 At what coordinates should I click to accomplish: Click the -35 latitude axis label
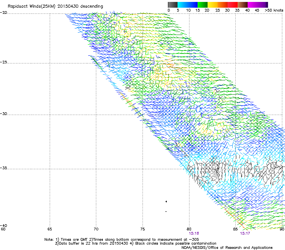pos(3,168)
